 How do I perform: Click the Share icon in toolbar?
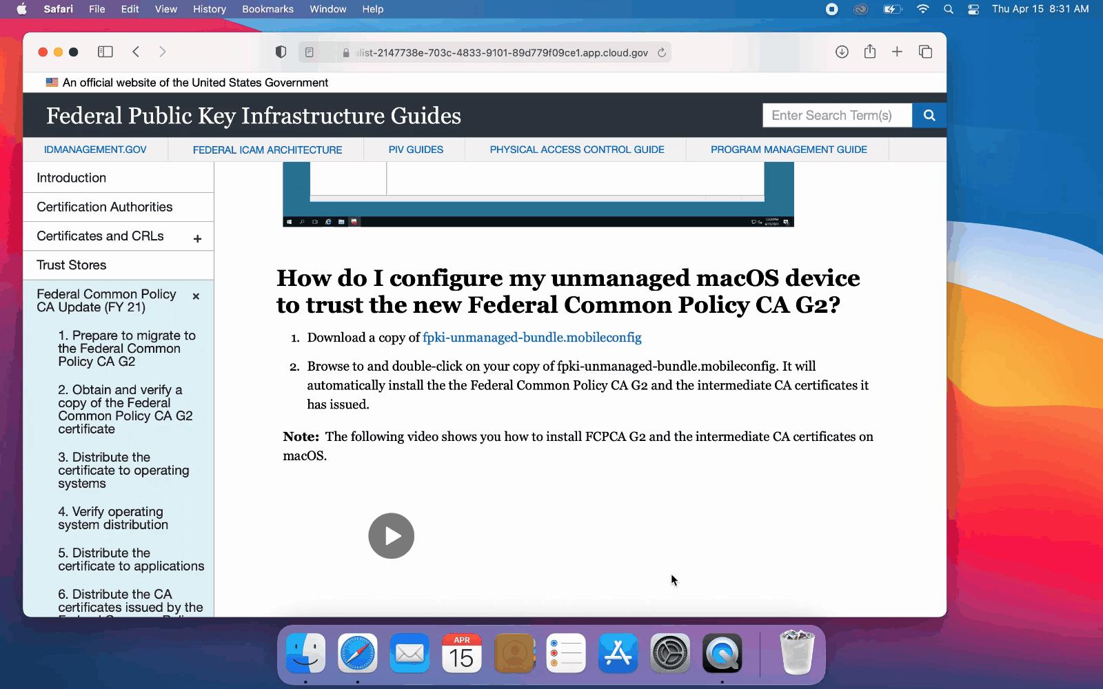[x=870, y=52]
